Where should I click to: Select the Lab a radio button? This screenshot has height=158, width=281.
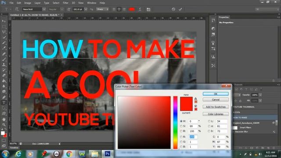209,126
